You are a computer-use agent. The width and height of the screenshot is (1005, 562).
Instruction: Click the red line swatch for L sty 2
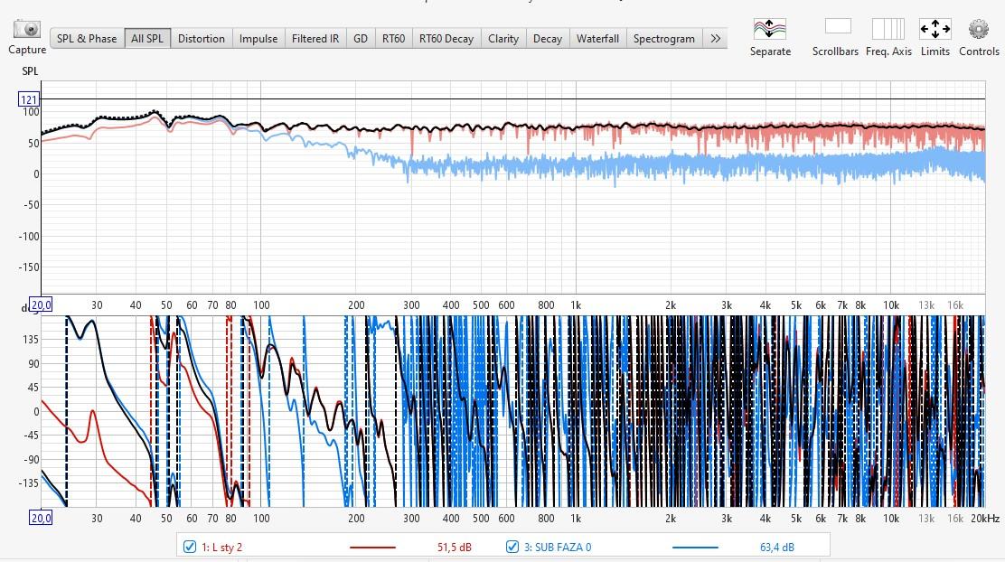point(372,547)
